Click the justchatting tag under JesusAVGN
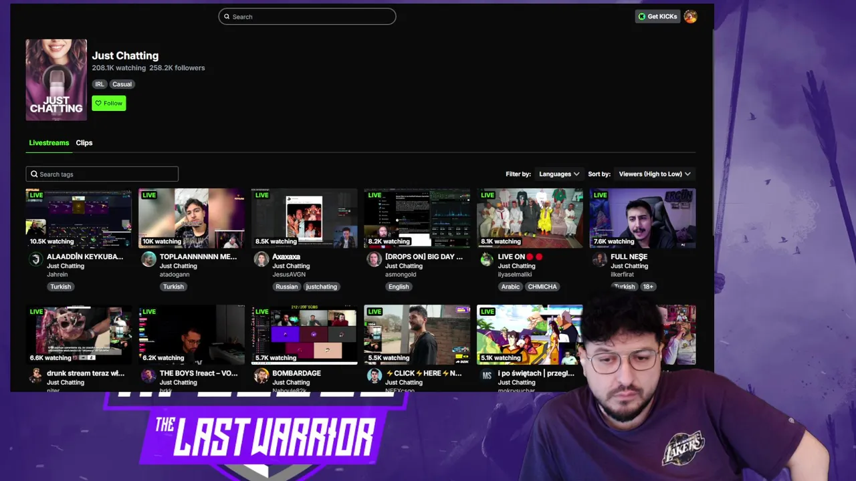The width and height of the screenshot is (856, 481). click(x=322, y=287)
